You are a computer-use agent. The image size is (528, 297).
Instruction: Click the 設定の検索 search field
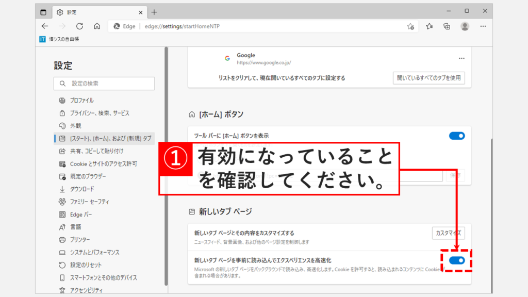[x=104, y=84]
